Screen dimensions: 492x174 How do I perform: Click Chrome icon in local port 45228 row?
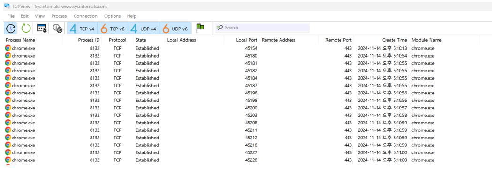(8, 160)
